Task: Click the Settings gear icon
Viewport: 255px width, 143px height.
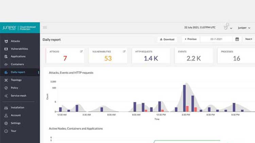Action: (x=6, y=123)
